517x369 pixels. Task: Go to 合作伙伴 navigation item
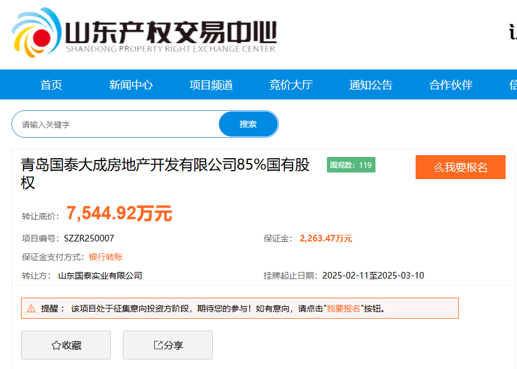click(451, 85)
